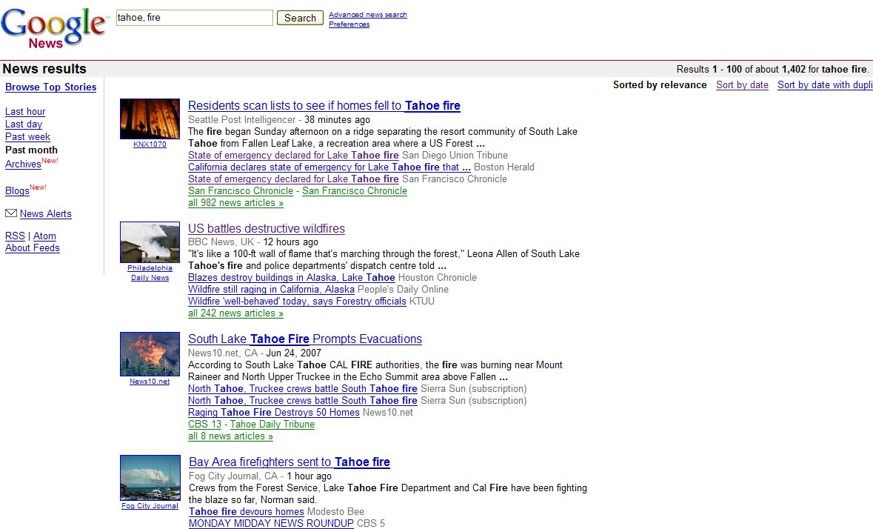The height and width of the screenshot is (529, 873).
Task: Click the 'News results' heading
Action: pos(44,68)
